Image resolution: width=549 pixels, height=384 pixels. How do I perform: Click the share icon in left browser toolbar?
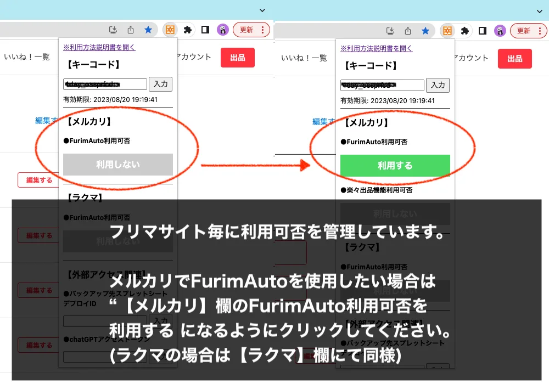tap(131, 30)
